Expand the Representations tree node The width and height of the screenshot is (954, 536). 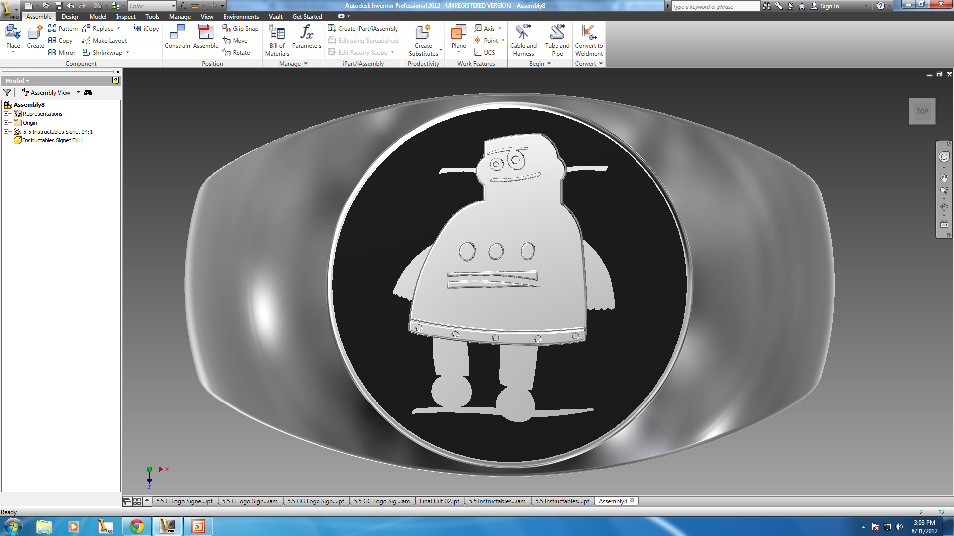click(x=6, y=114)
